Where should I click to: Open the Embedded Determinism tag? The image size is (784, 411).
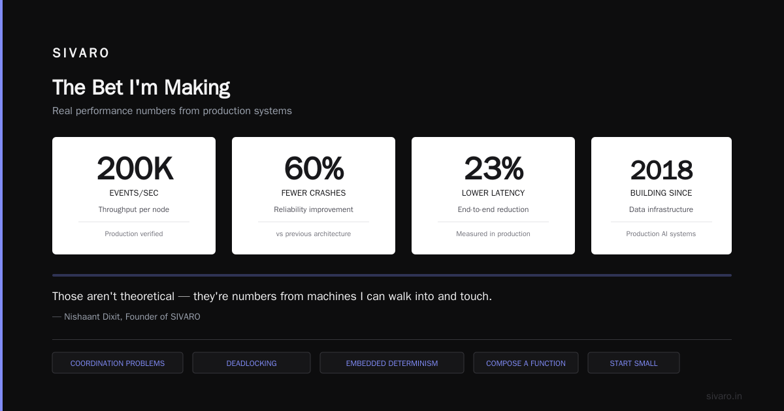(392, 363)
